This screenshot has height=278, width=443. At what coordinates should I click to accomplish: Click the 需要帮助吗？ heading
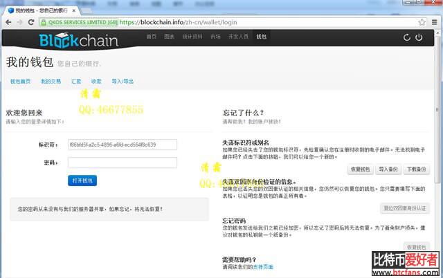[239, 259]
